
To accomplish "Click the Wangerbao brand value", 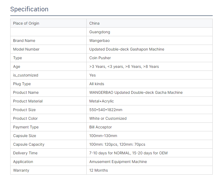I will coord(100,41).
